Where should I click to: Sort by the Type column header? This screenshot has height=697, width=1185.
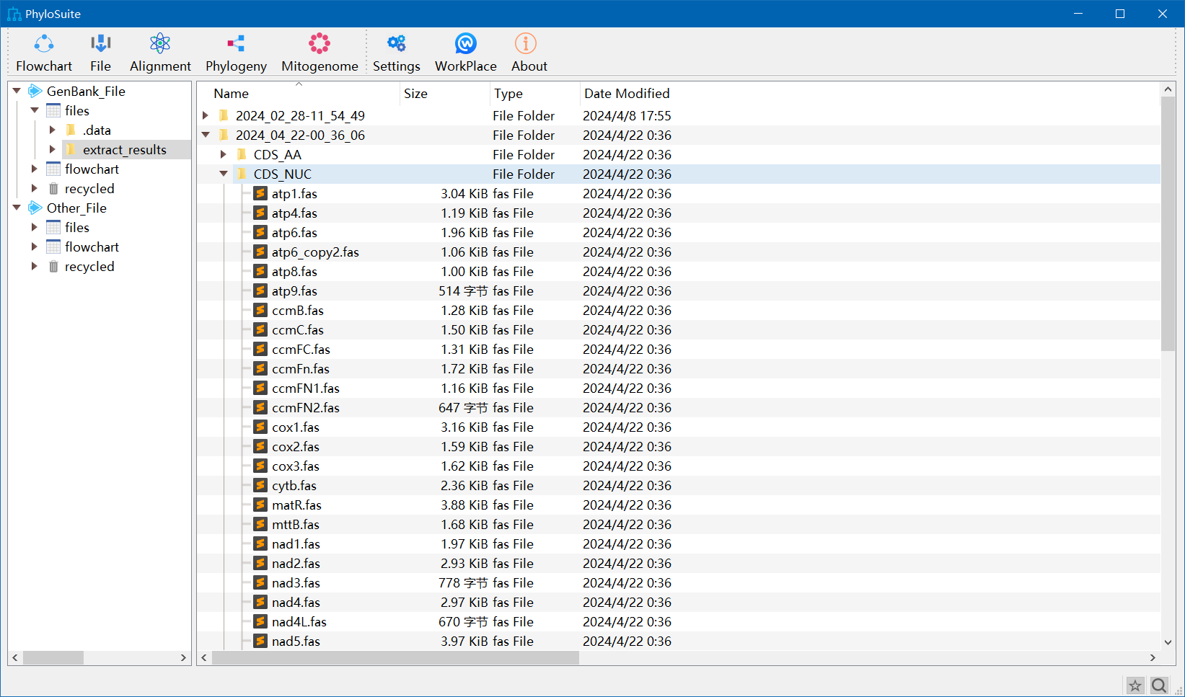point(535,94)
